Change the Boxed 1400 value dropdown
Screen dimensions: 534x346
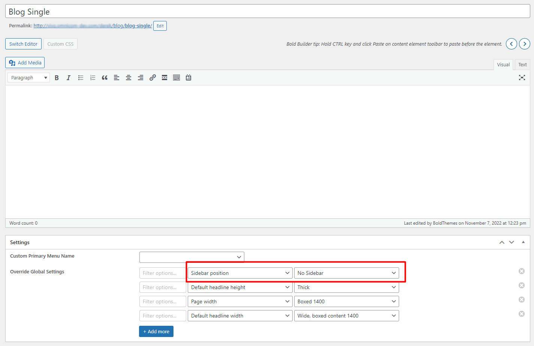[x=347, y=301]
